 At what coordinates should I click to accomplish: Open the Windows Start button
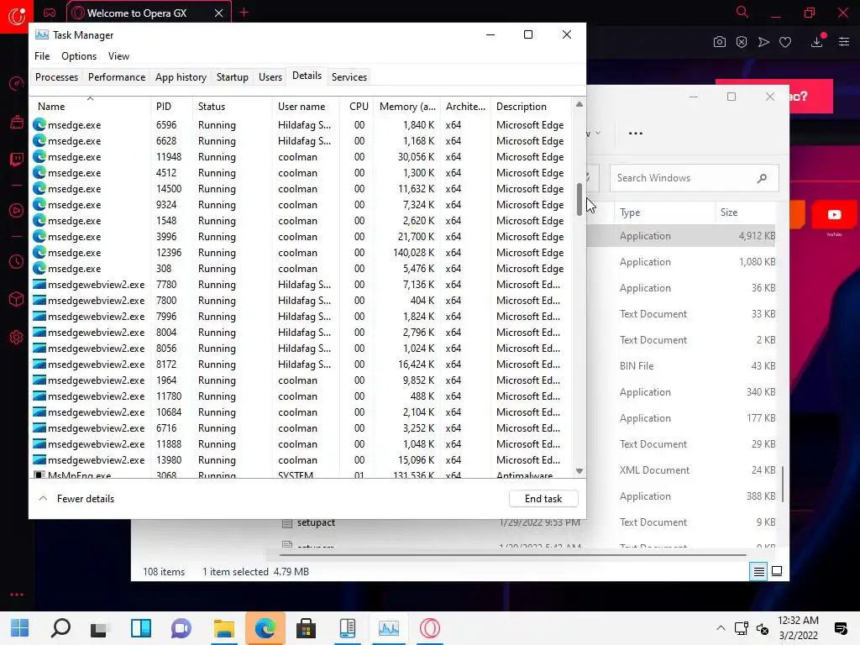[x=20, y=628]
